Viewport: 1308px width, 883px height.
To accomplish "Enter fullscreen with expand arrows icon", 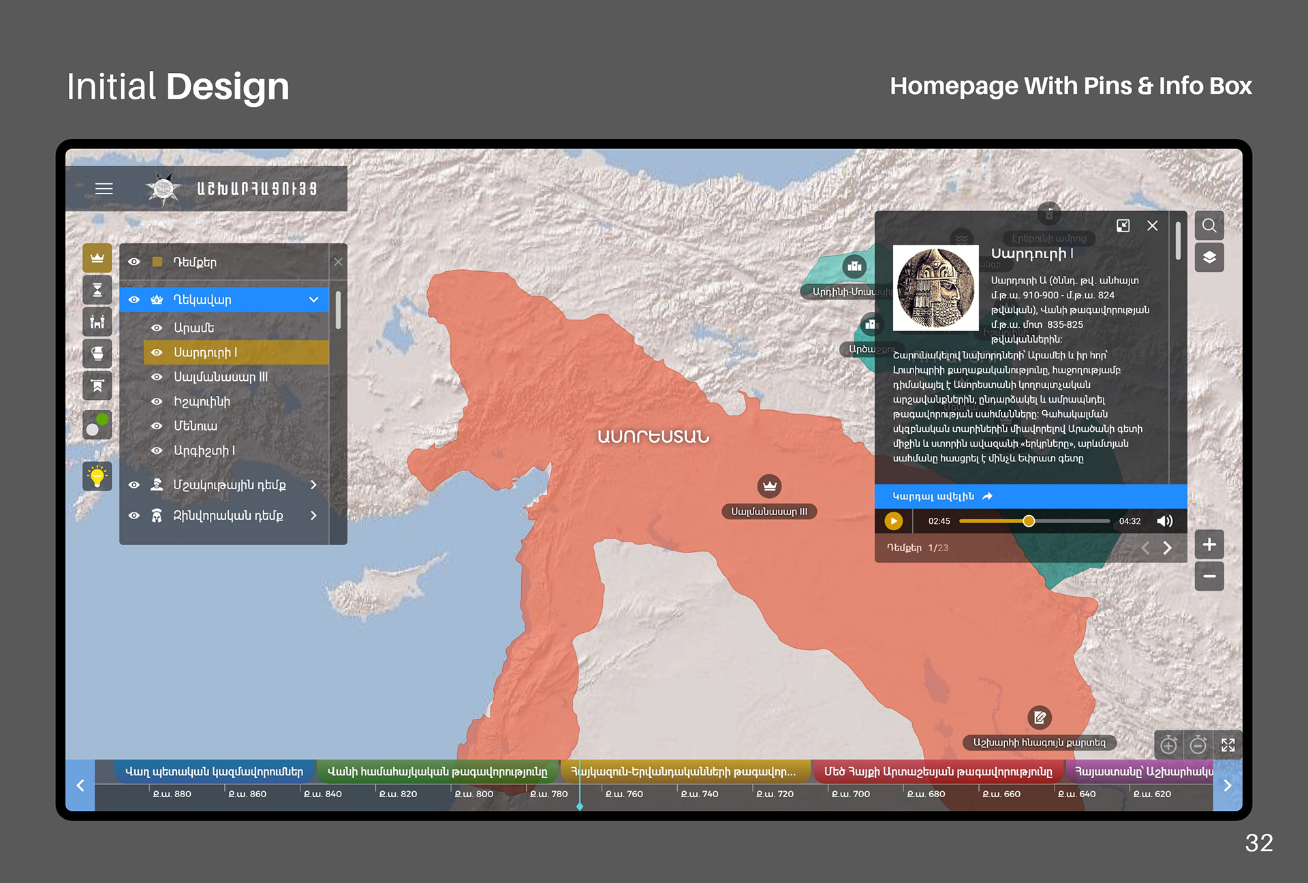I will coord(1228,745).
